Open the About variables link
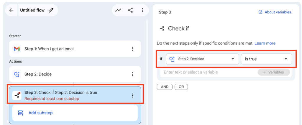302x125 pixels. coord(275,12)
